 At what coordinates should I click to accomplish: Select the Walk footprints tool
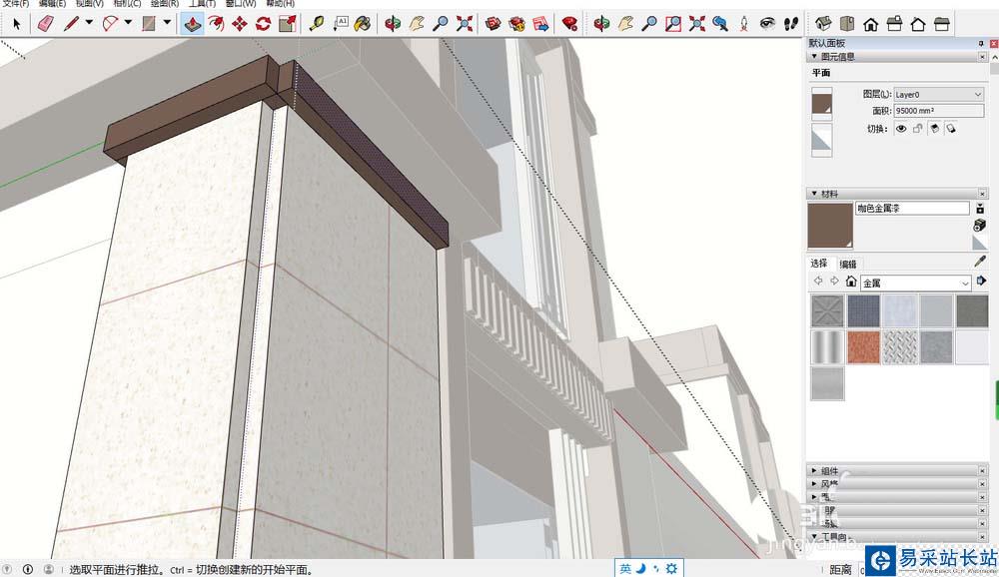[791, 24]
